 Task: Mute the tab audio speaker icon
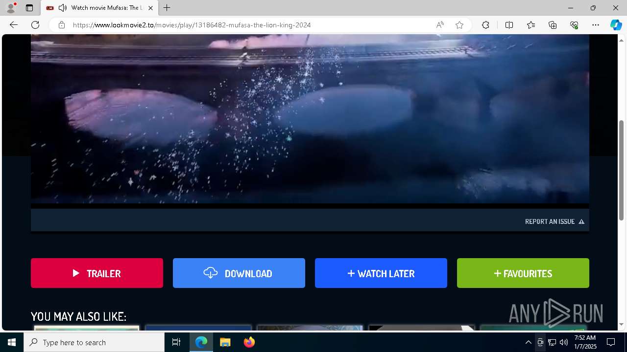click(63, 8)
